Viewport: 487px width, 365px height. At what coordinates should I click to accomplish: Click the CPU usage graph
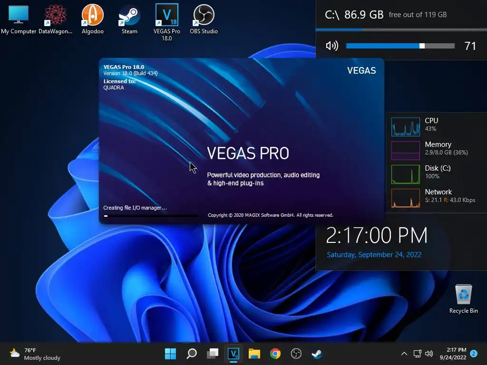(x=406, y=126)
